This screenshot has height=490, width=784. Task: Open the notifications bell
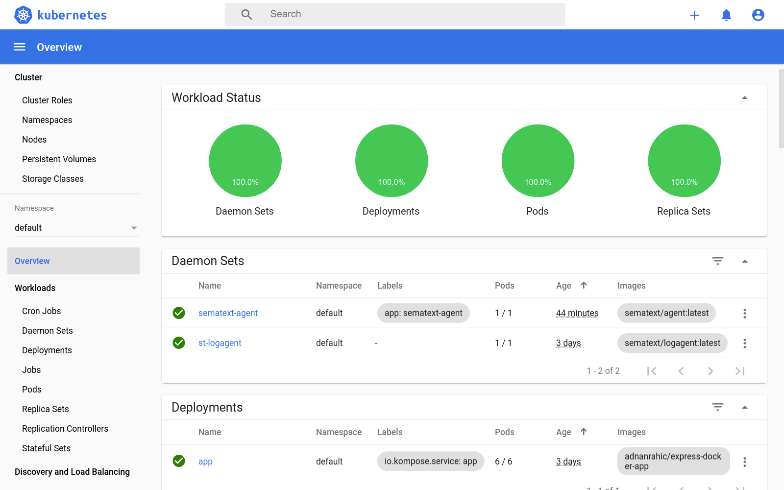(726, 15)
